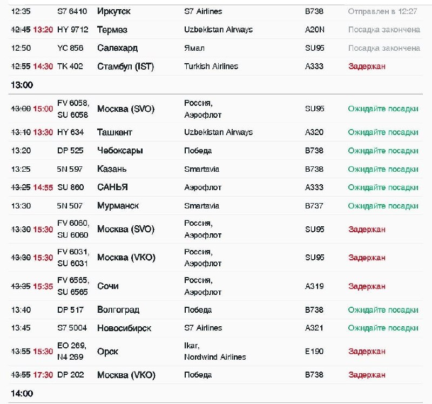Select the HY 634 Ташкент flight
The height and width of the screenshot is (404, 432).
tap(215, 132)
